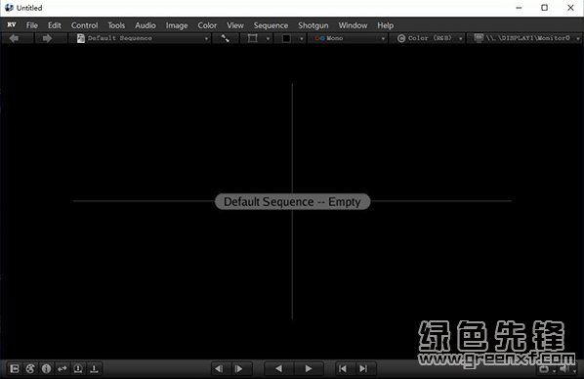Click the back arrow in the toolbar

(x=14, y=38)
